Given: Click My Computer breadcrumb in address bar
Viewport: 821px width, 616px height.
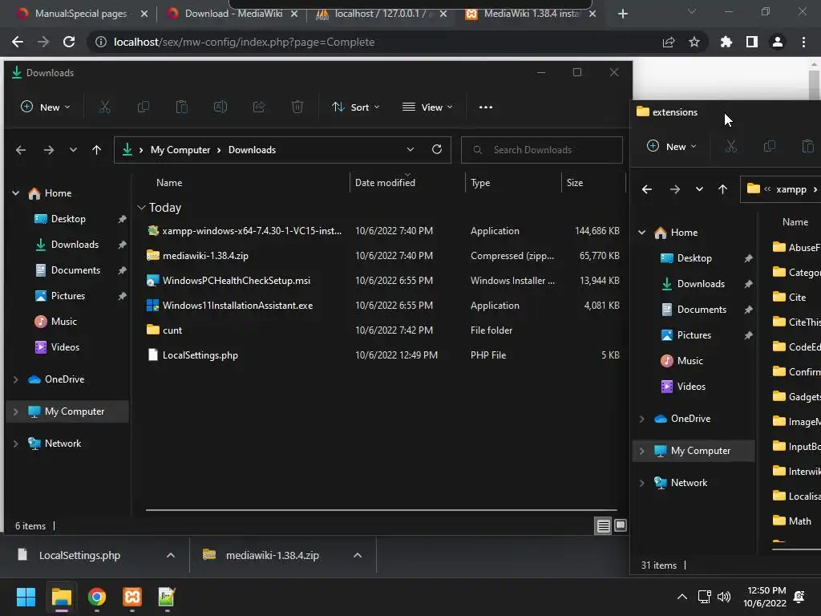Looking at the screenshot, I should [180, 150].
